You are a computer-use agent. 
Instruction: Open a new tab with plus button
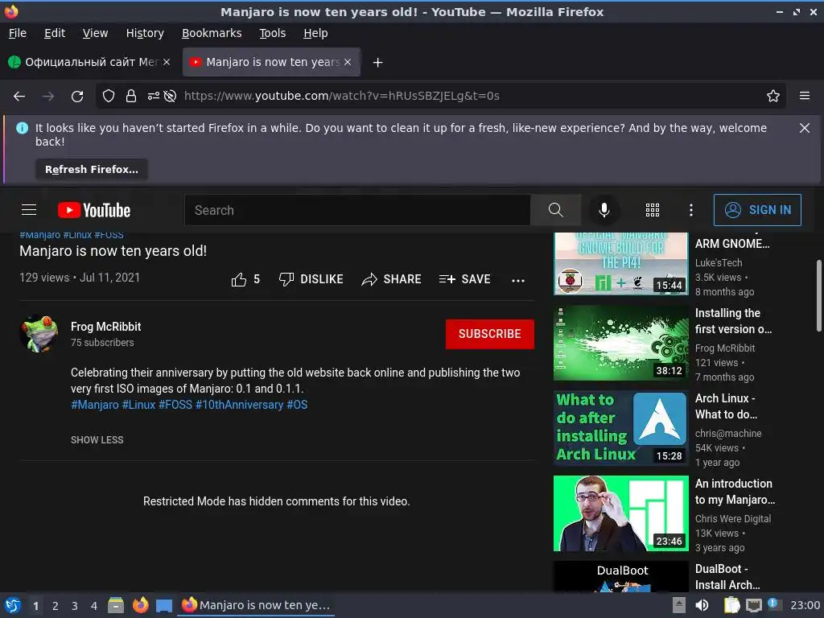pos(378,63)
